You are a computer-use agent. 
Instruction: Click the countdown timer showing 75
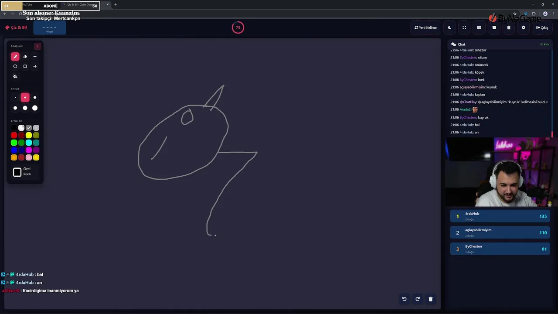(238, 27)
